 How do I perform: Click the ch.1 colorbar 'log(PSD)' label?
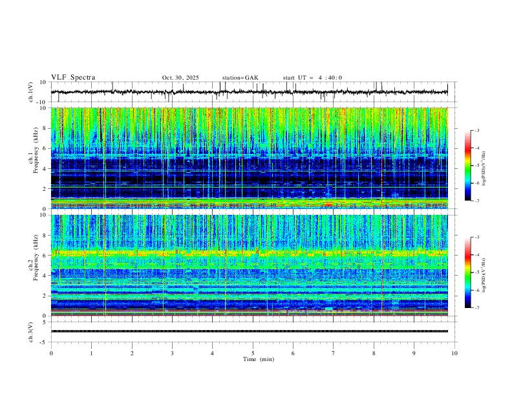tap(484, 169)
